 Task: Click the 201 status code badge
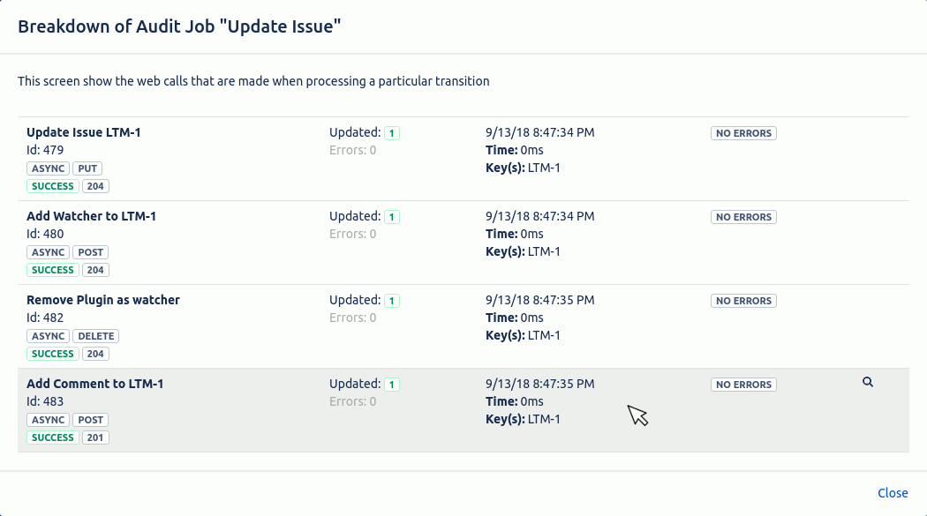coord(95,437)
